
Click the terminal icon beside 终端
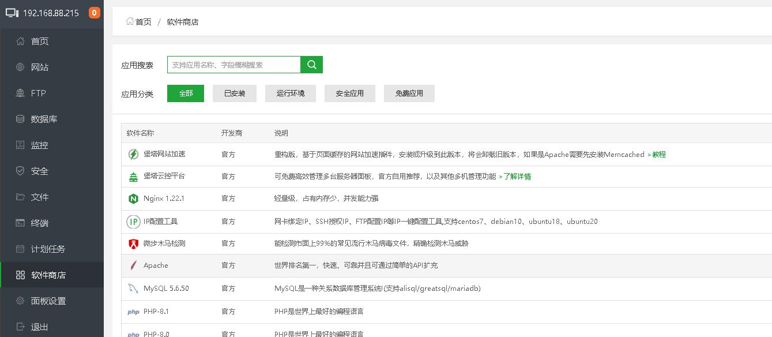(x=21, y=223)
